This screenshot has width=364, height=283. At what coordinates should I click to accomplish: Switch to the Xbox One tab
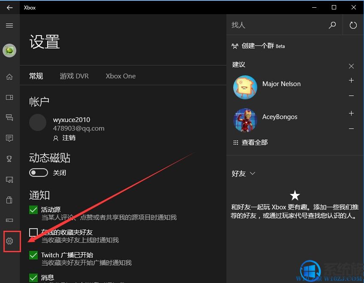pyautogui.click(x=121, y=76)
